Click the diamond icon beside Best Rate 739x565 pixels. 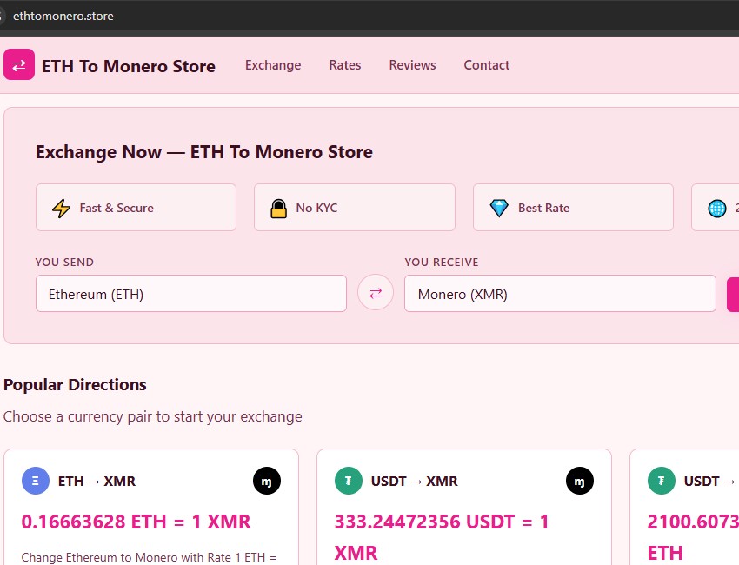click(x=498, y=208)
